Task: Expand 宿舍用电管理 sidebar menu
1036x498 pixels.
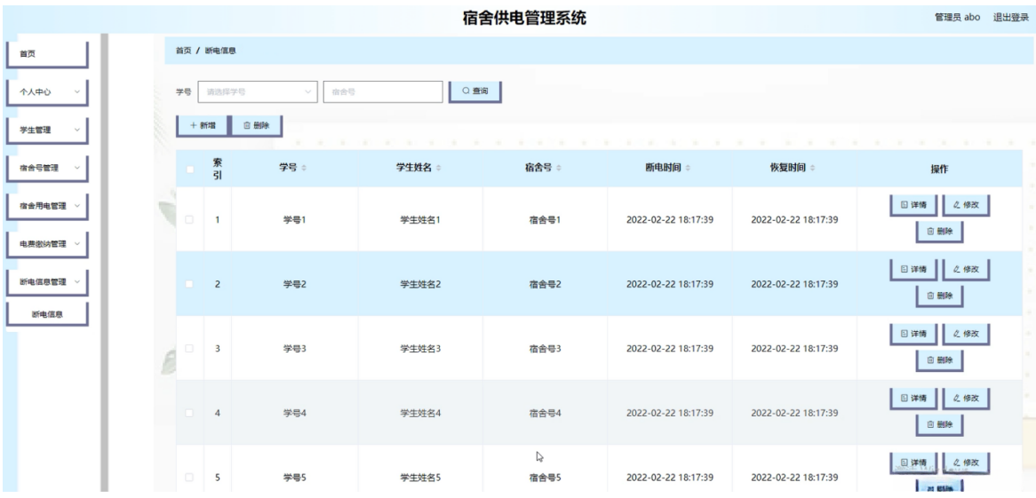Action: (x=47, y=206)
